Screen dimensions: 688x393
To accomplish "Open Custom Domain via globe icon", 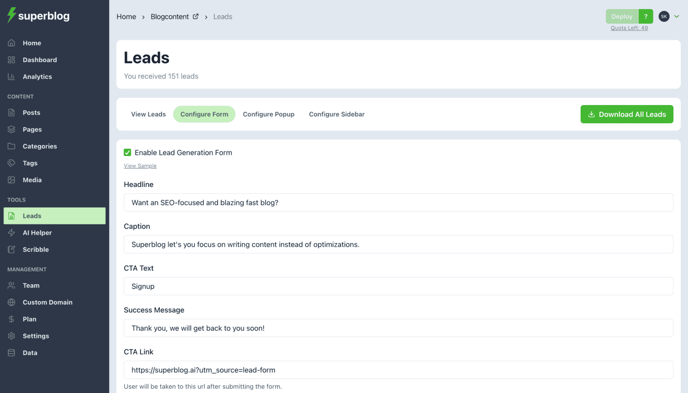I will point(11,302).
